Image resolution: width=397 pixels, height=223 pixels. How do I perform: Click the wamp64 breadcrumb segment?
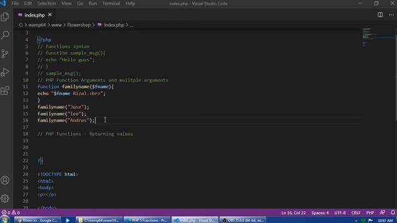[x=37, y=25]
